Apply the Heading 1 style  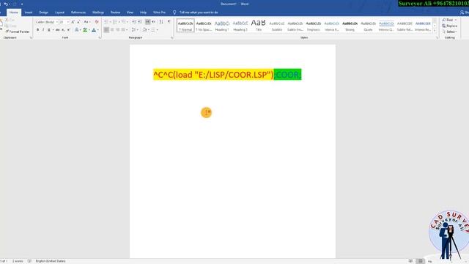[x=222, y=26]
